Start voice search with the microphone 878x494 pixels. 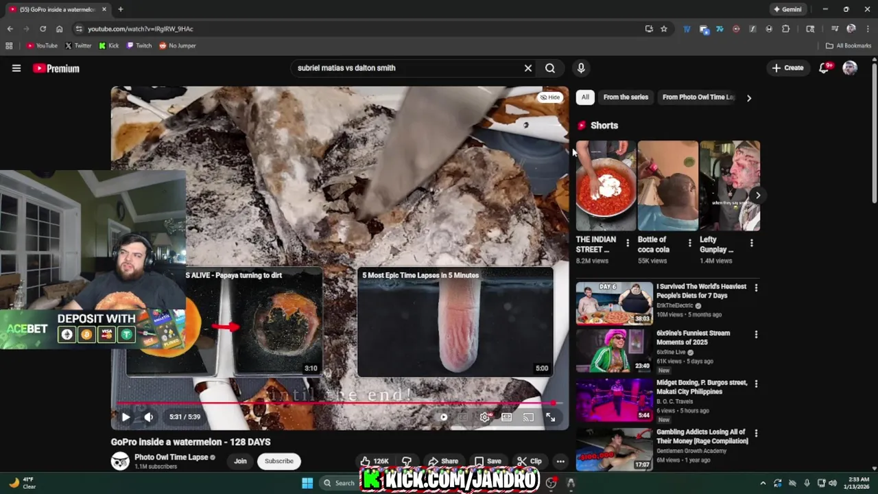point(581,68)
